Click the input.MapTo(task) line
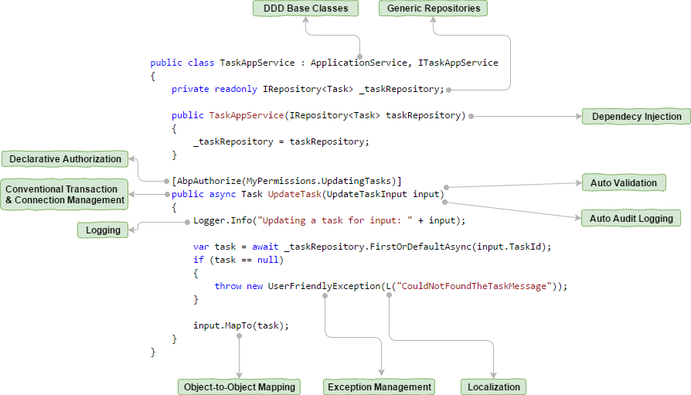The image size is (691, 395). (240, 325)
